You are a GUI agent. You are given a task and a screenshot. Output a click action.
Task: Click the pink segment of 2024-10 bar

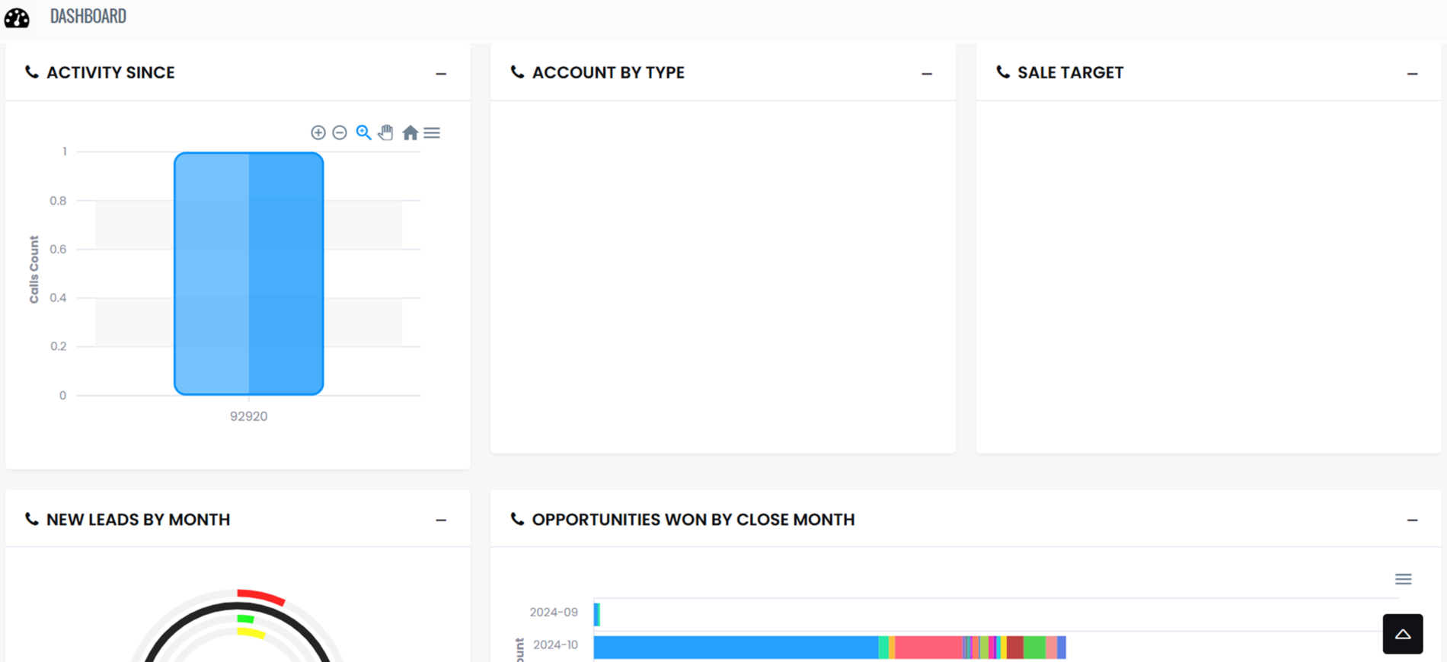pos(928,647)
